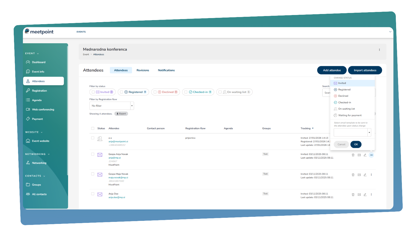Switch to the Revisions tab
407x229 pixels.
pos(143,70)
